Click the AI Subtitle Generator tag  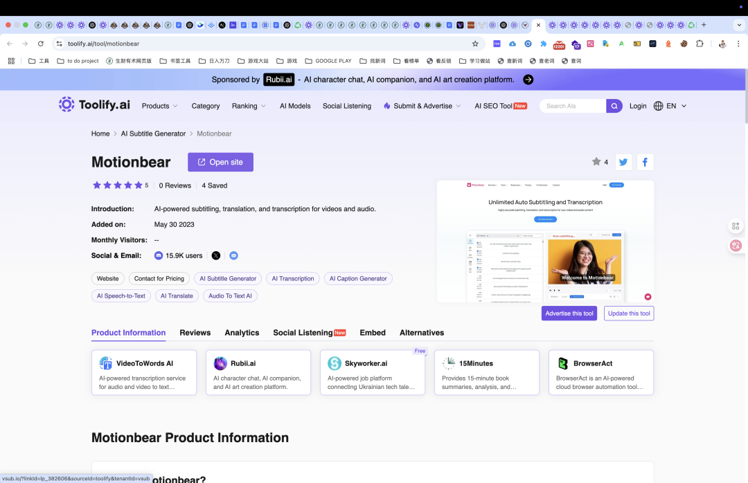tap(228, 278)
